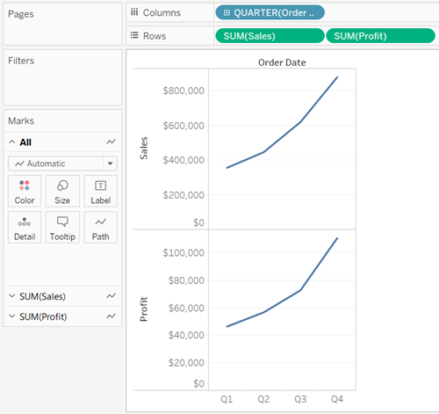Screen dimensions: 439x414
Task: Select the SUM(Sales) pill in Rows
Action: (x=270, y=36)
